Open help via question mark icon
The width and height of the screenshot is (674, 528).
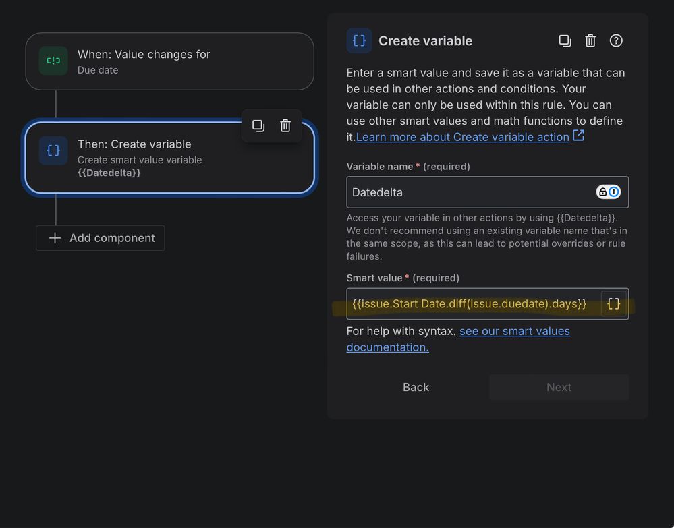pyautogui.click(x=616, y=41)
